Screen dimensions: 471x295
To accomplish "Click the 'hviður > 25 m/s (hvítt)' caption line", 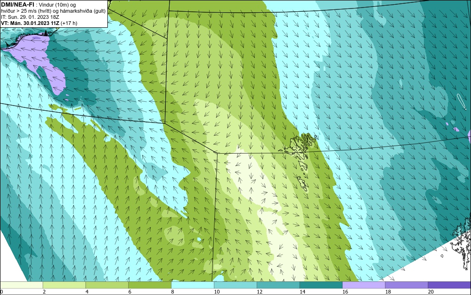I will pyautogui.click(x=53, y=11).
